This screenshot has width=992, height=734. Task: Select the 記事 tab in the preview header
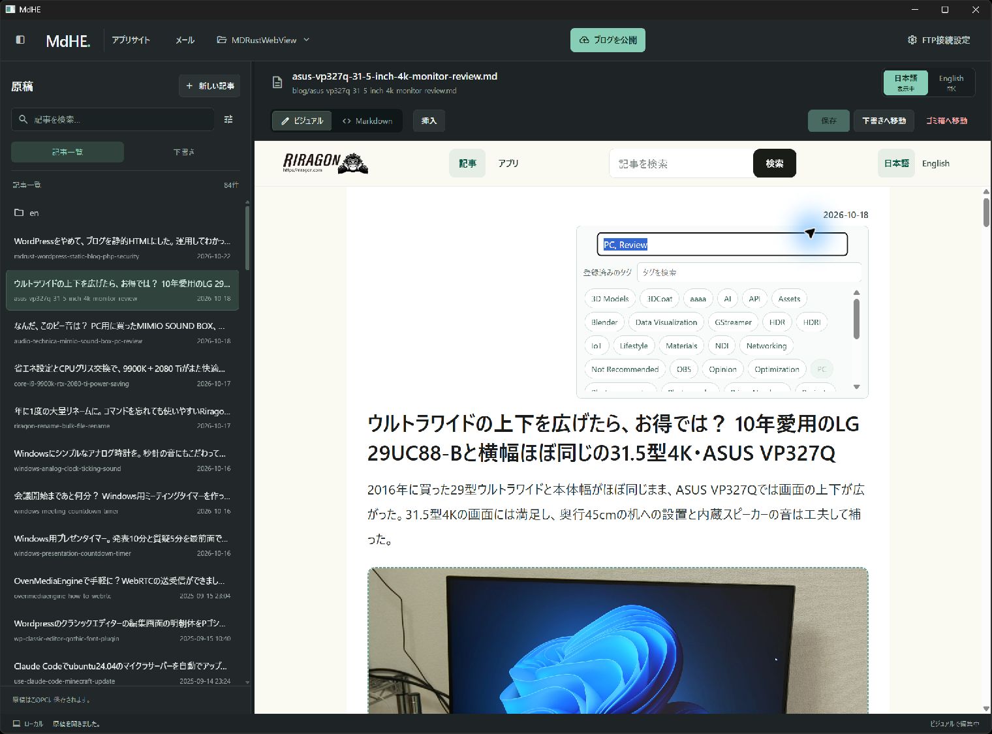point(467,163)
